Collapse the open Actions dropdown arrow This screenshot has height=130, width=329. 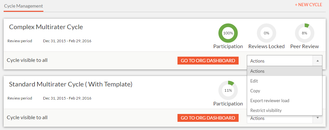(x=317, y=61)
